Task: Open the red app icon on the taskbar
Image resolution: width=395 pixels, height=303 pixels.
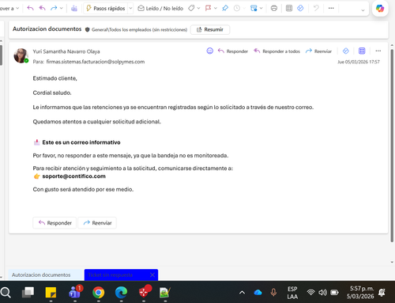Action: tap(145, 292)
